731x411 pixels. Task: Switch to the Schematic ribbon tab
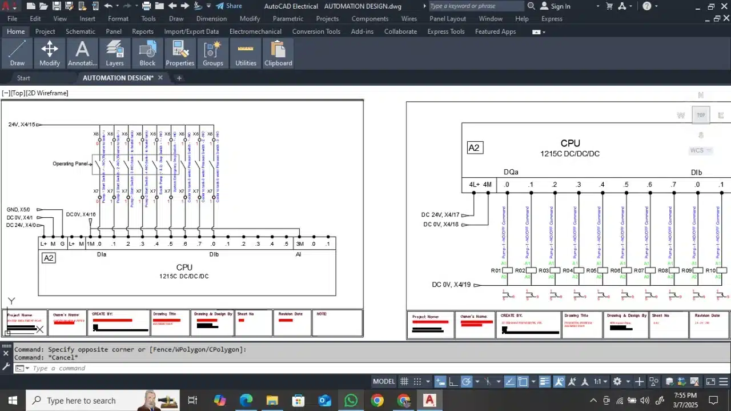tap(81, 31)
